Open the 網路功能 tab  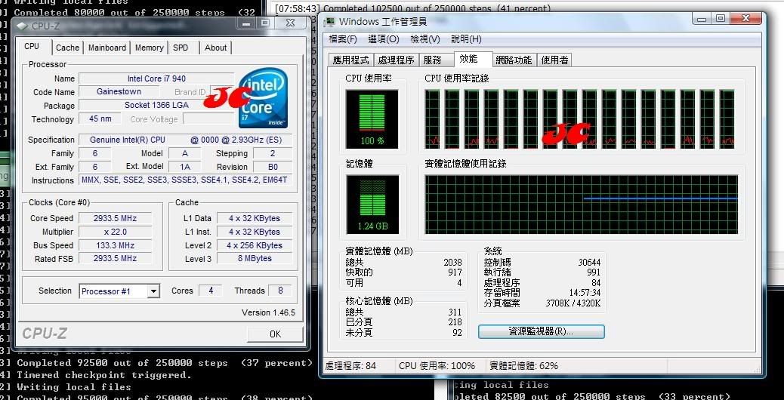(514, 60)
